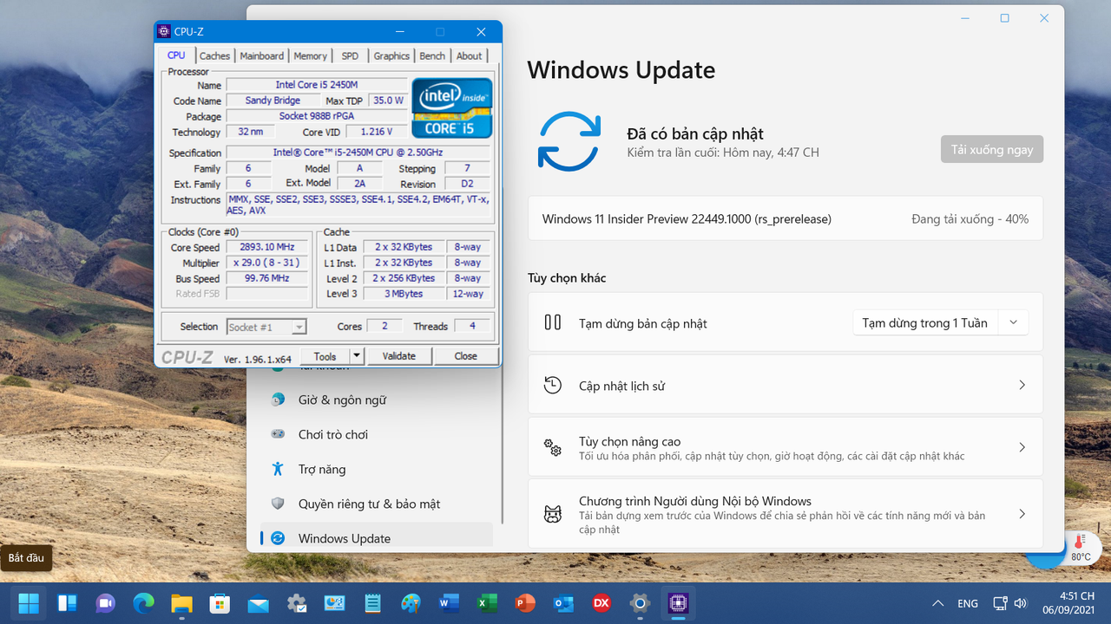Open the Socket #1 selection dropdown
The height and width of the screenshot is (624, 1111).
(x=266, y=327)
